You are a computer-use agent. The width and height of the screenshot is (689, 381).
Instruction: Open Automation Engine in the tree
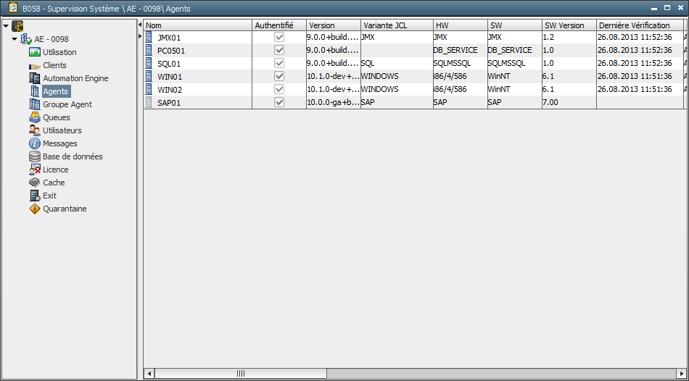tap(75, 78)
